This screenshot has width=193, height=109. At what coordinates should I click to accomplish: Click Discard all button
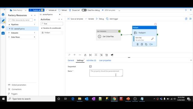(x=74, y=10)
